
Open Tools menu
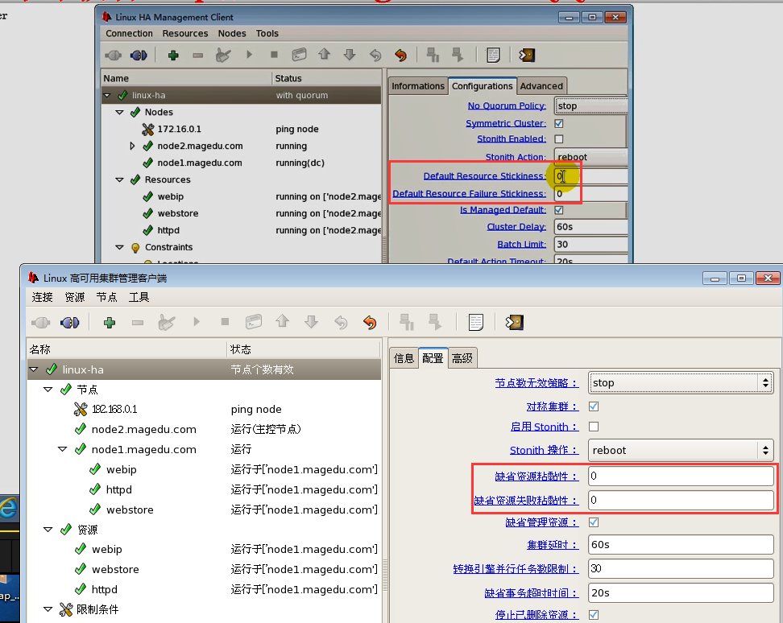pyautogui.click(x=267, y=34)
